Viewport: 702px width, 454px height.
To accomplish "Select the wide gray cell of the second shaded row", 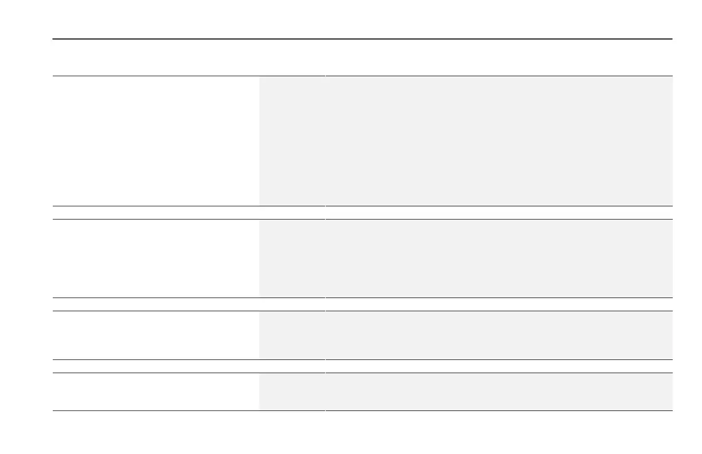I will pyautogui.click(x=499, y=259).
